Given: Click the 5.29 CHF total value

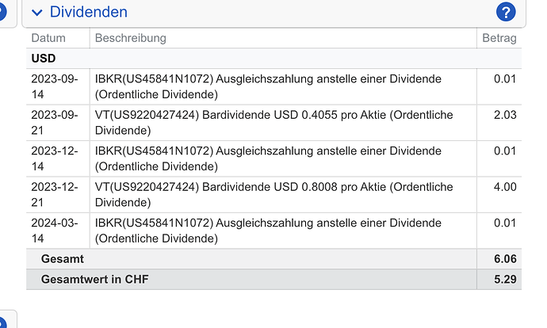Looking at the screenshot, I should tap(505, 279).
